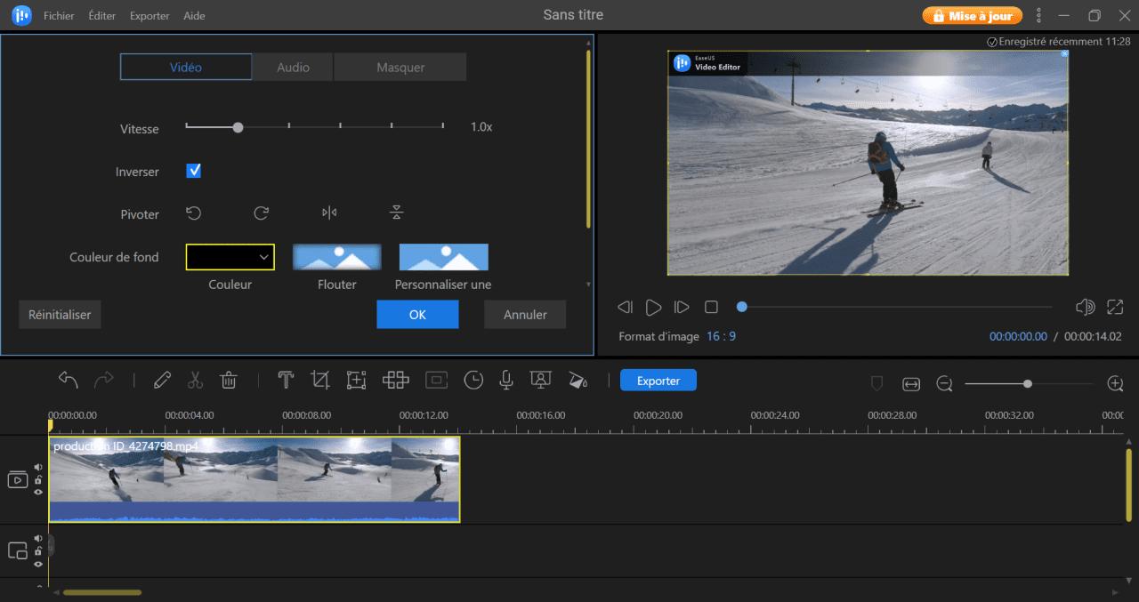Click the Réinitialiser button
1139x602 pixels.
click(60, 314)
